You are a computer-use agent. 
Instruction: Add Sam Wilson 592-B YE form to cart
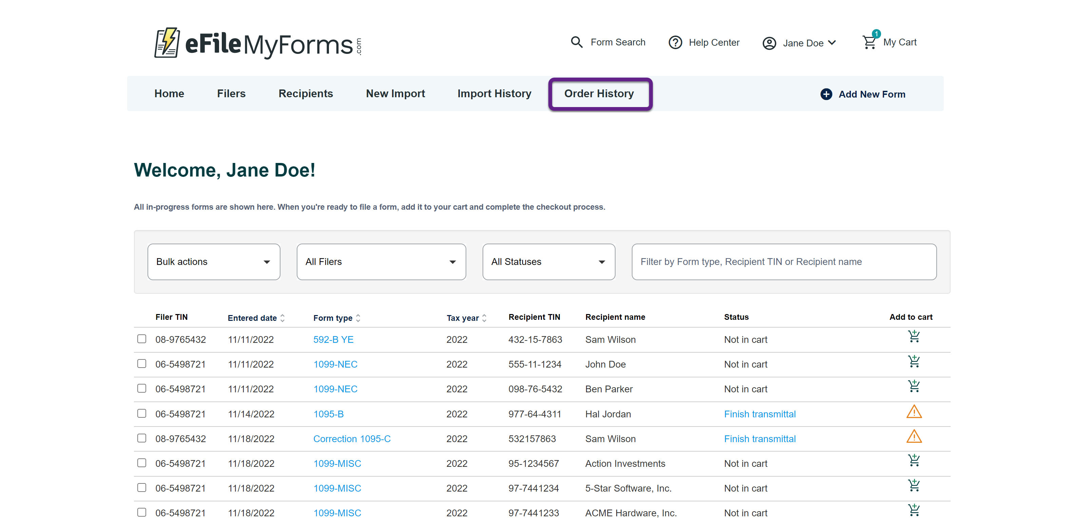point(914,336)
